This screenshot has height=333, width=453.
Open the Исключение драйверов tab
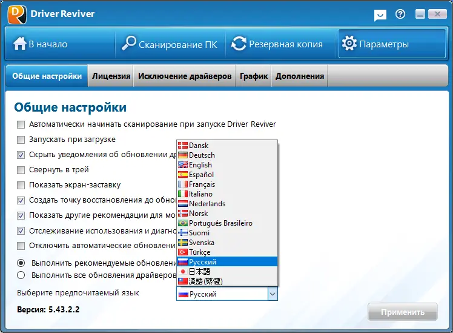click(185, 76)
